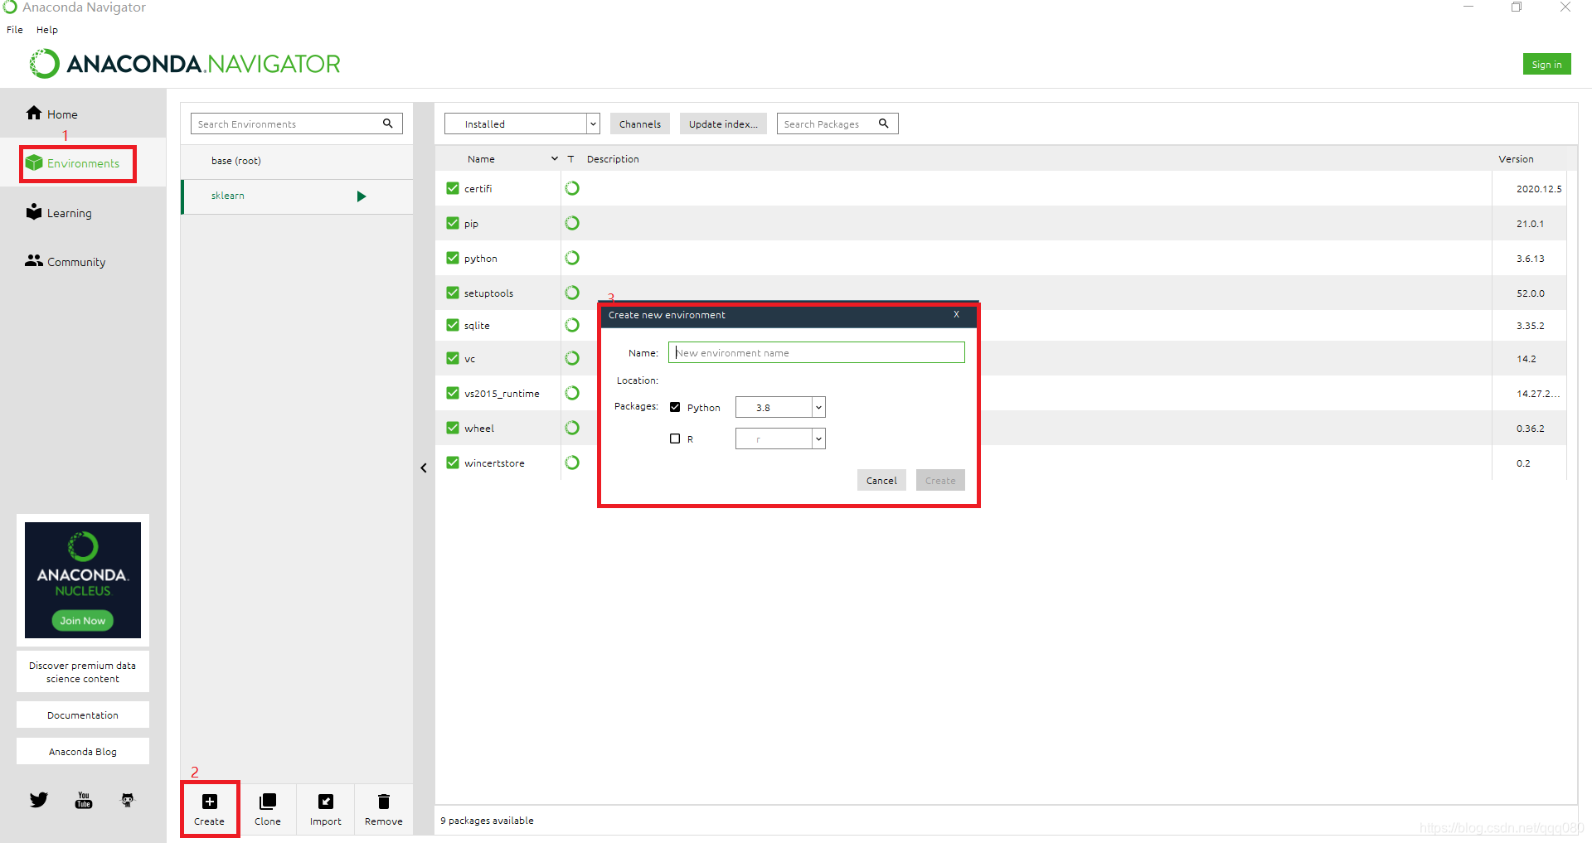Enable the R package checkbox in dialog
The width and height of the screenshot is (1592, 843).
pos(675,438)
